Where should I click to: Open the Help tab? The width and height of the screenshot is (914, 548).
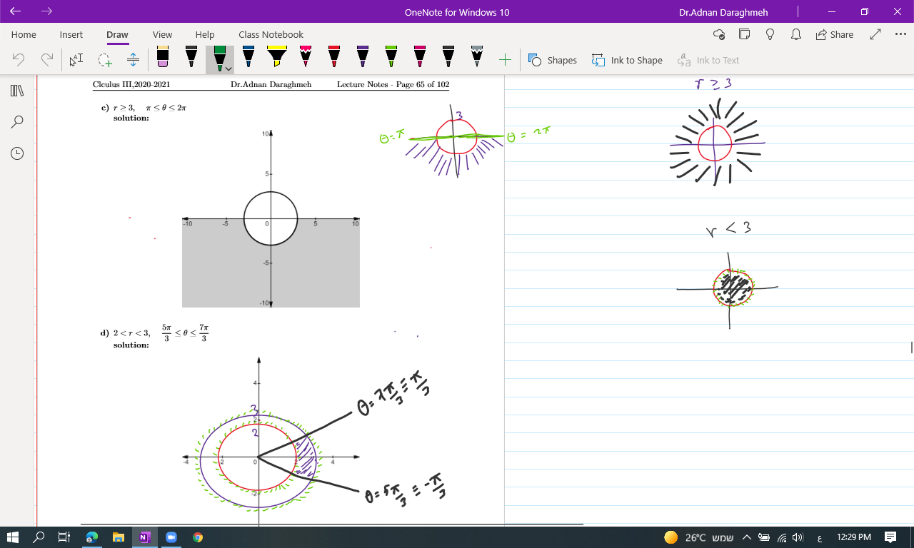205,34
